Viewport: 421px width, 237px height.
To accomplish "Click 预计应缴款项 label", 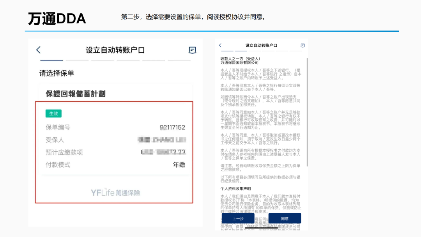I will point(64,152).
